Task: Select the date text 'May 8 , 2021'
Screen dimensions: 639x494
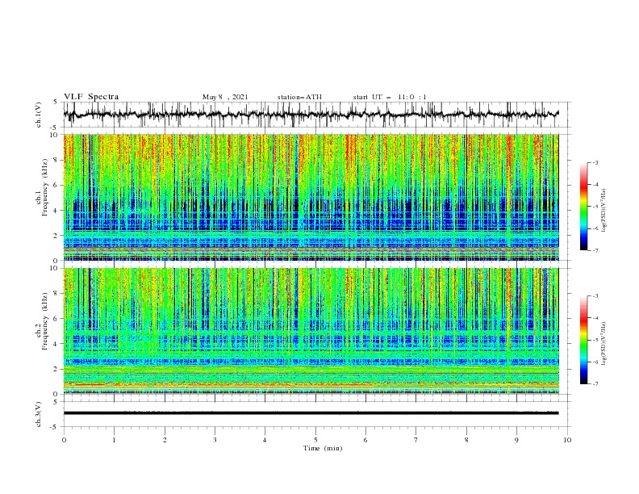Action: 225,97
